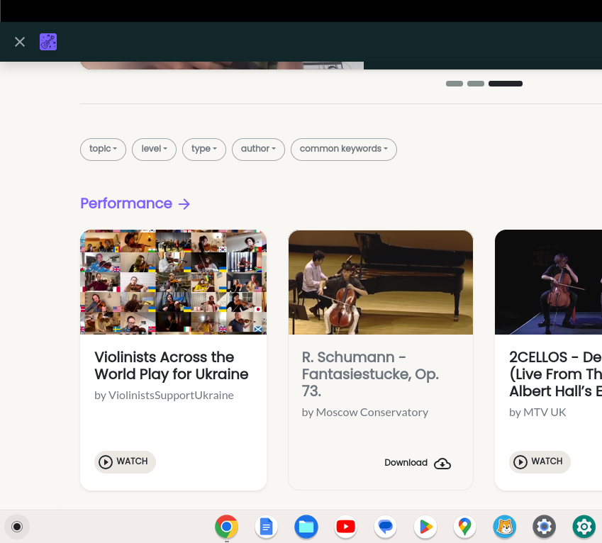This screenshot has height=543, width=602.
Task: Open the type filter dropdown
Action: click(x=204, y=150)
